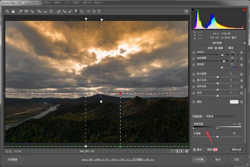
Task: Select the Spot Removal tool
Action: pyautogui.click(x=59, y=11)
